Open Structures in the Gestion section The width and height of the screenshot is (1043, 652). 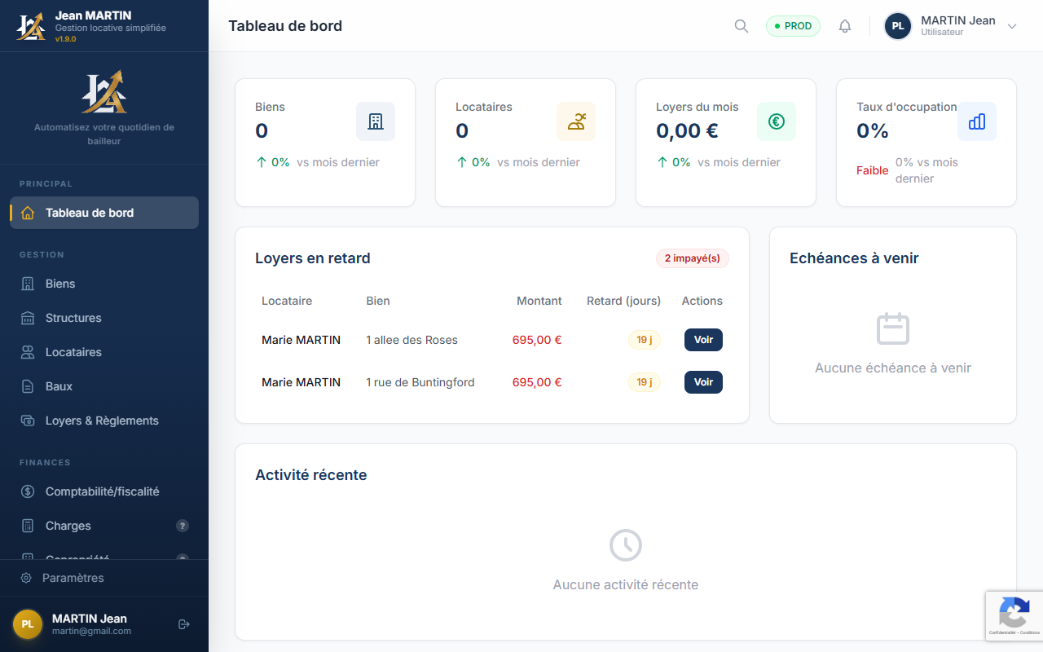73,318
